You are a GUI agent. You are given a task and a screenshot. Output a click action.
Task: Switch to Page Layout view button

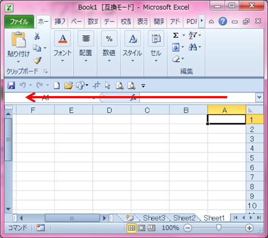pyautogui.click(x=142, y=228)
